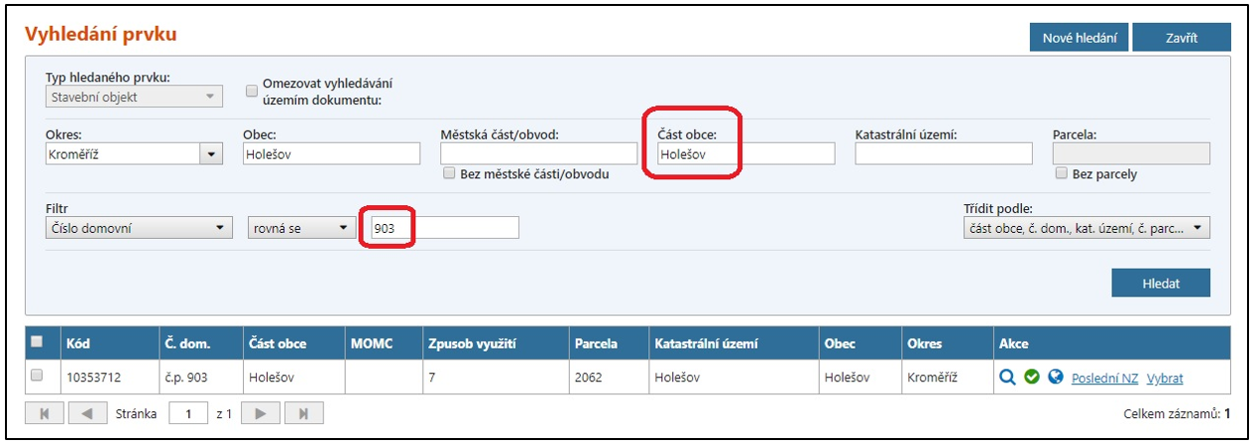The height and width of the screenshot is (444, 1252).
Task: Click the globe map icon in result row
Action: click(x=1056, y=378)
